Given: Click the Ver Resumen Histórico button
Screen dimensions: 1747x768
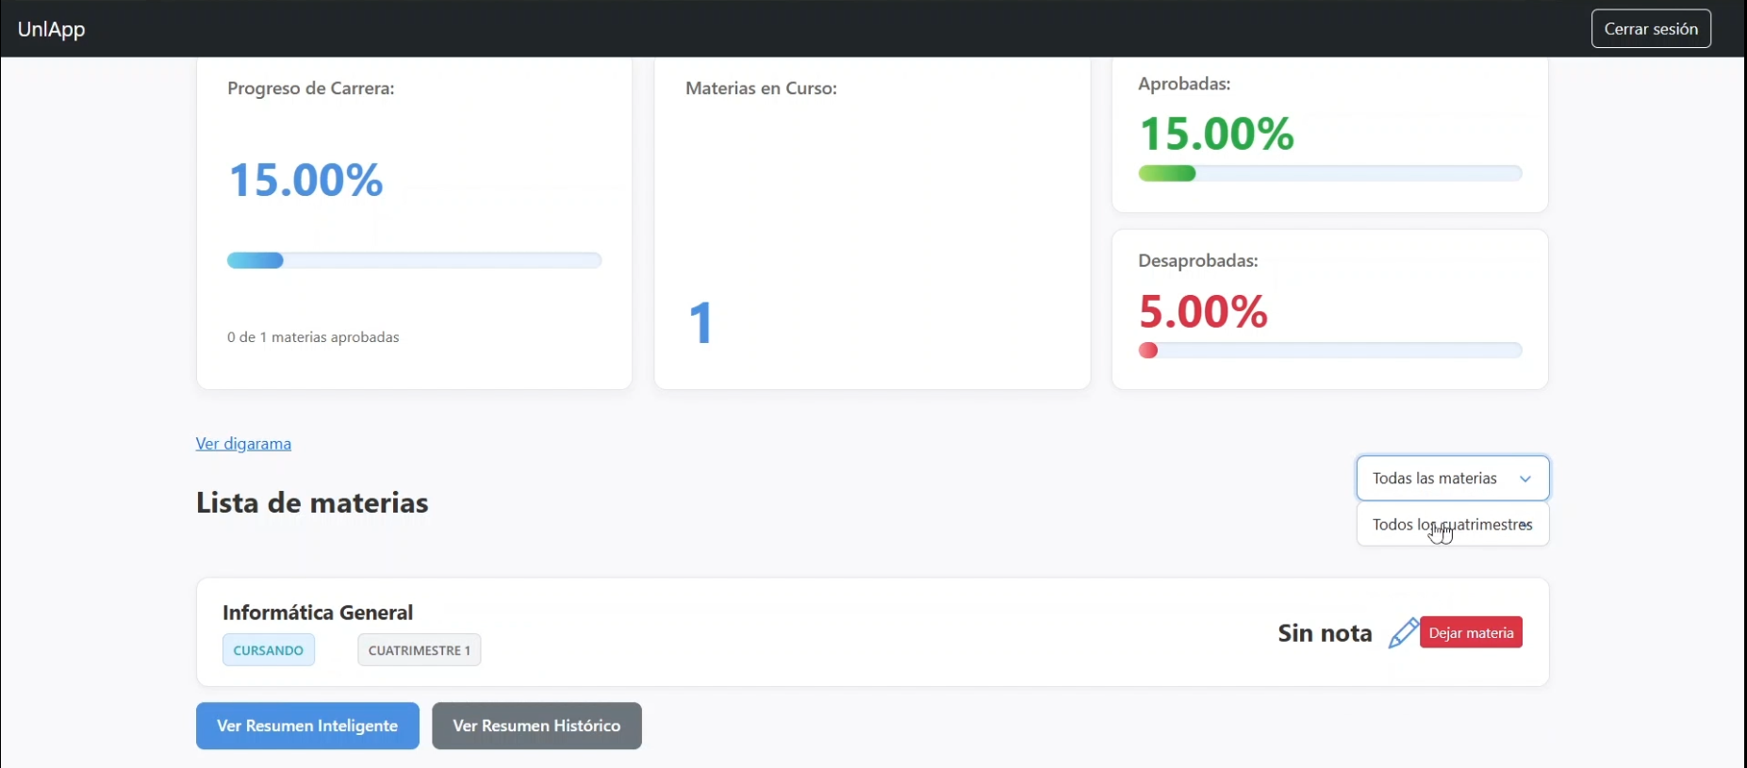Looking at the screenshot, I should (536, 726).
